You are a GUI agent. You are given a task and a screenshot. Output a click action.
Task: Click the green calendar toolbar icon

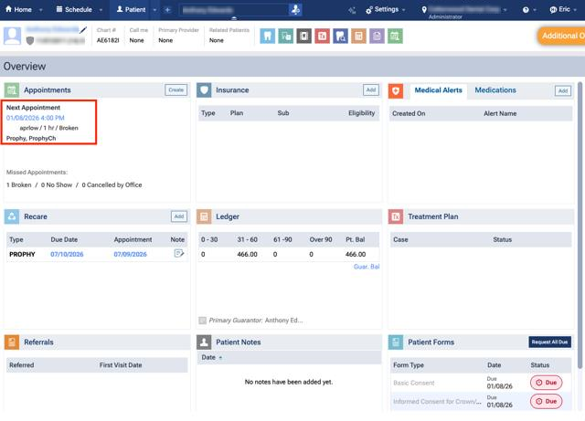[x=395, y=37]
